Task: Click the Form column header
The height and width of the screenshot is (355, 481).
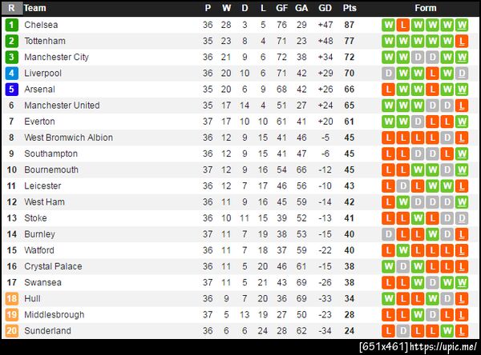Action: tap(426, 8)
